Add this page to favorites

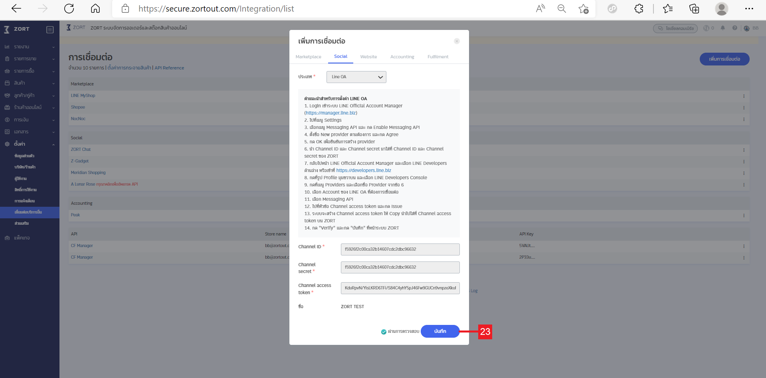coord(583,8)
